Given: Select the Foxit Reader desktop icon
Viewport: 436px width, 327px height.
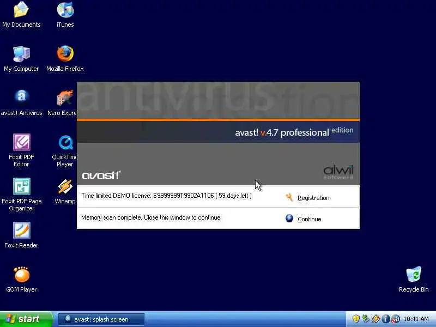Looking at the screenshot, I should [x=21, y=235].
